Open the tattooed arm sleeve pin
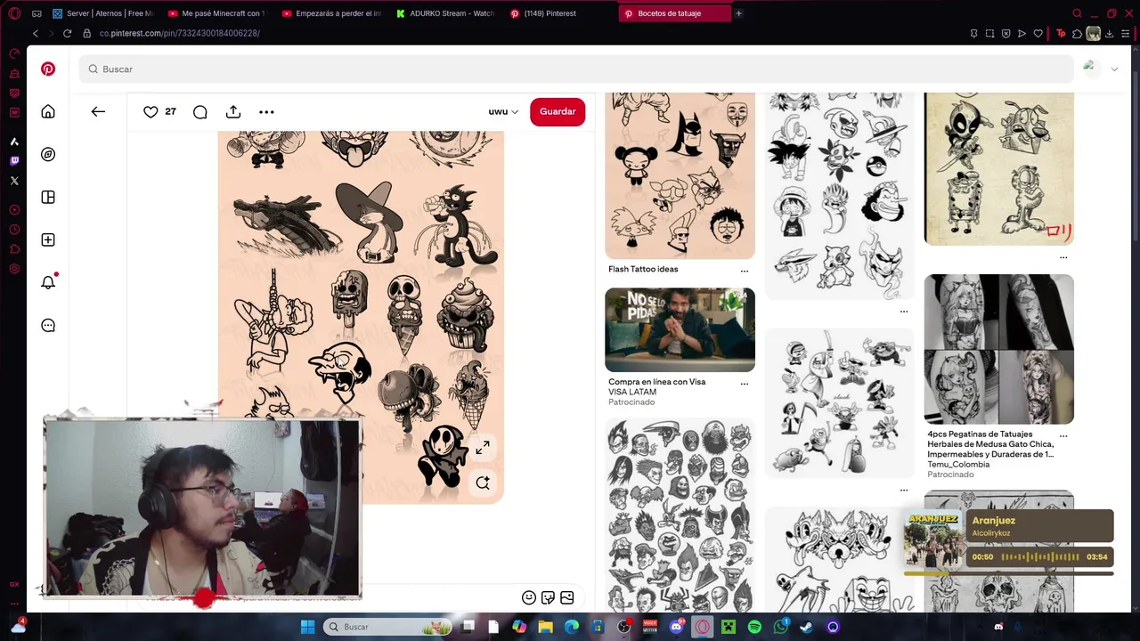The width and height of the screenshot is (1140, 641). coord(998,349)
